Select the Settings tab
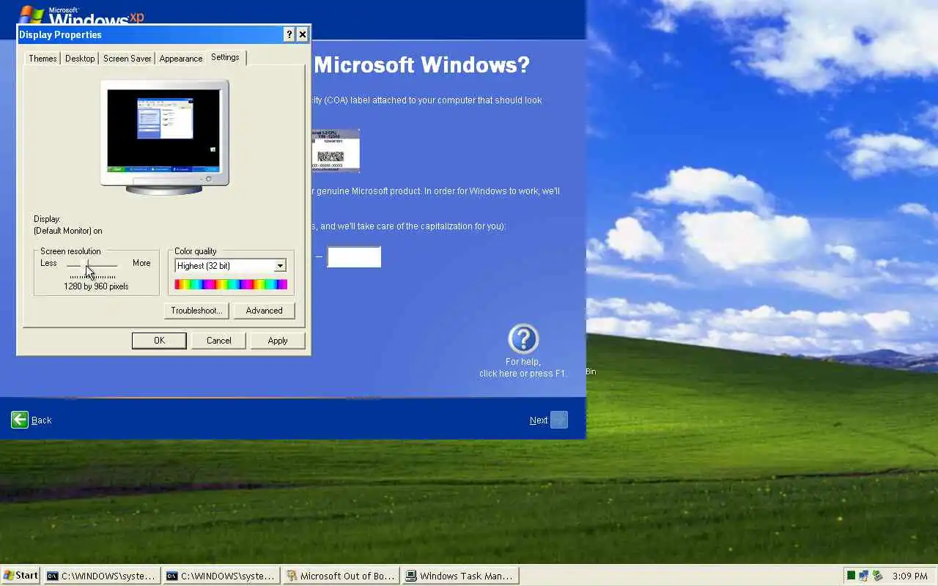 [225, 57]
